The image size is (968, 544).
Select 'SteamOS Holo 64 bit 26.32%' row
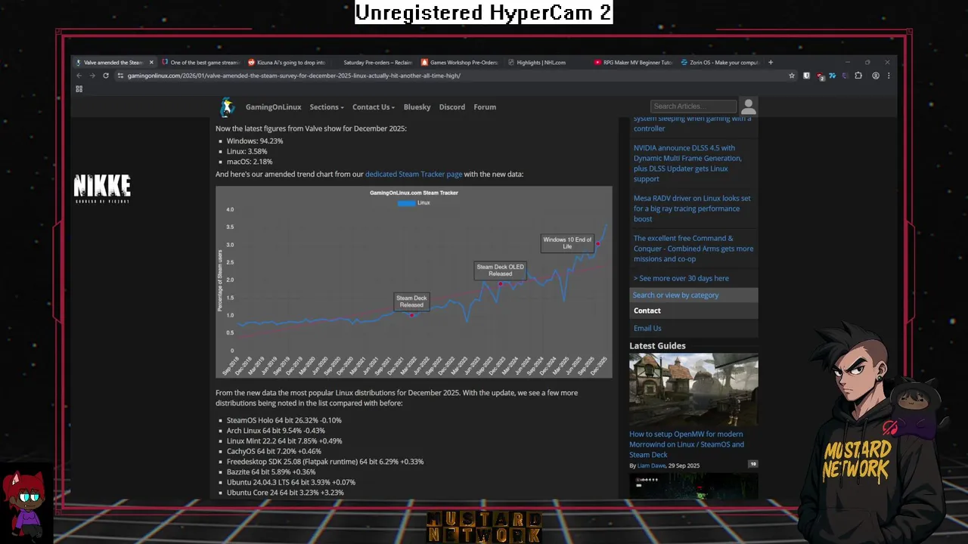click(x=284, y=420)
